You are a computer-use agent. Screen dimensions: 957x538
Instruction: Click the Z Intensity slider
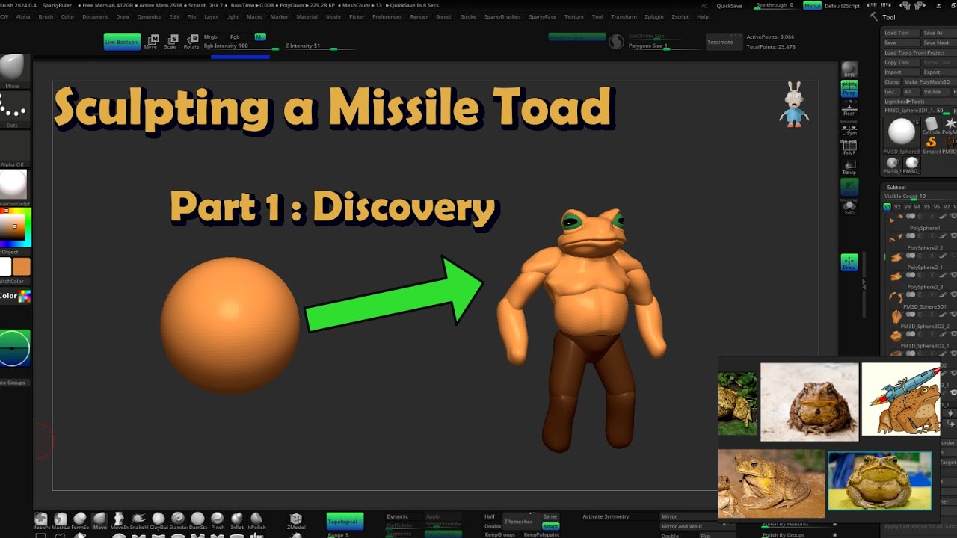[x=321, y=46]
